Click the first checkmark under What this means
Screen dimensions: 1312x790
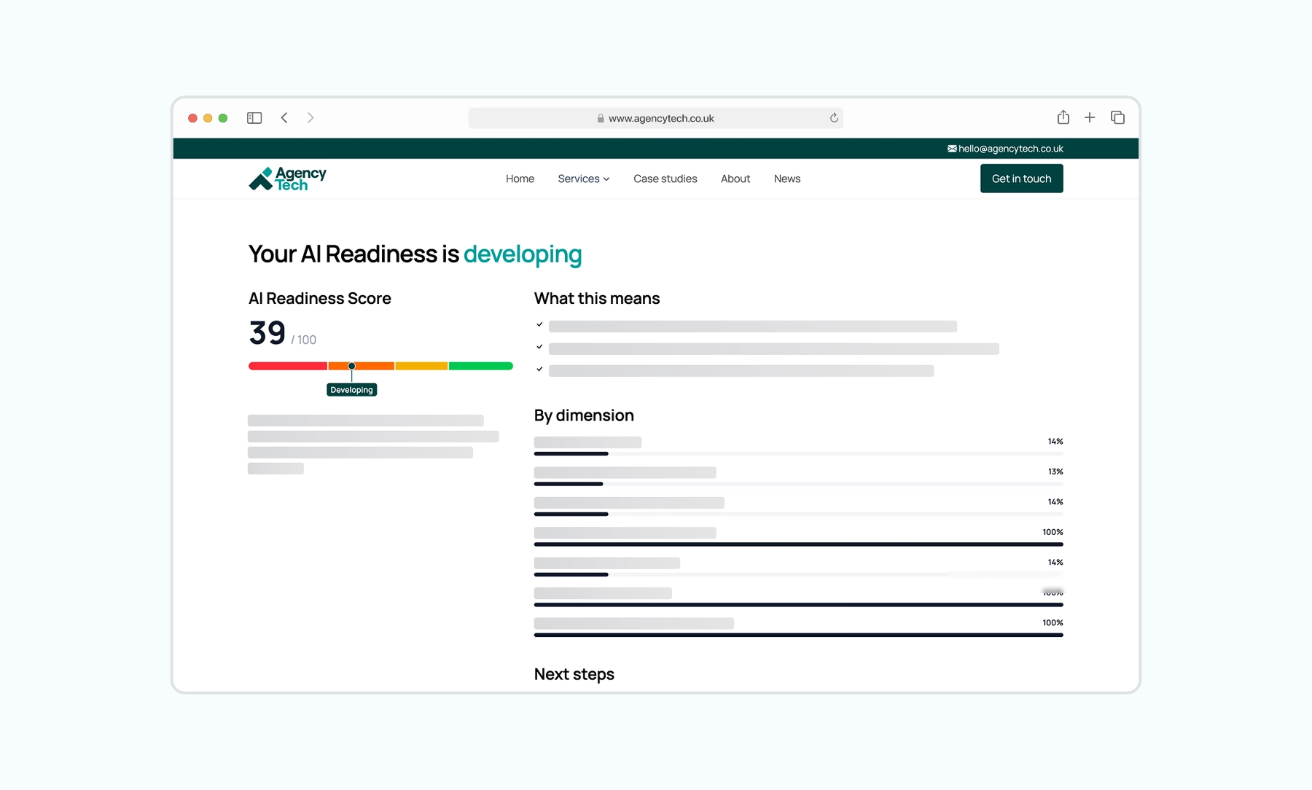click(539, 325)
